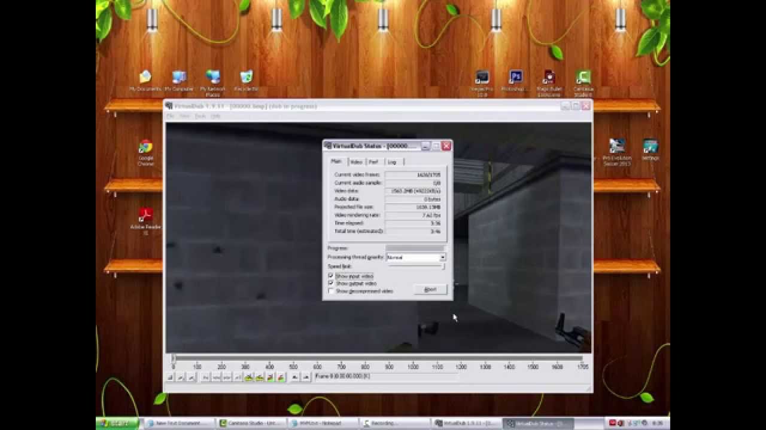Click the Speed limit slider handle
Viewport: 766px width, 430px height.
pos(443,266)
